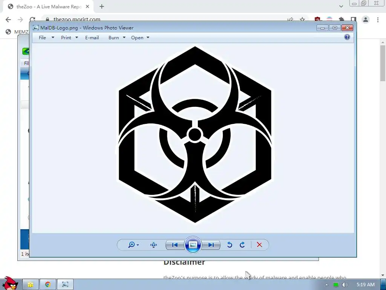Click the Disclaimer heading on the webpage
This screenshot has height=290, width=386.
(184, 263)
